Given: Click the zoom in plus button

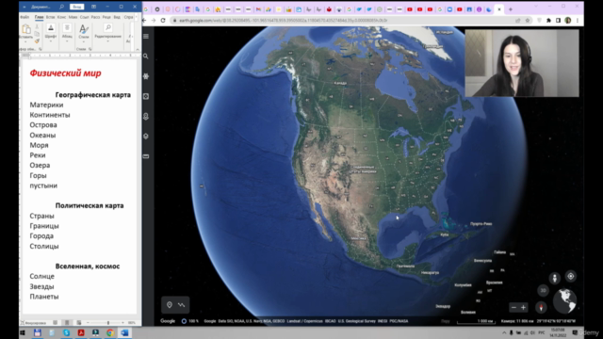Looking at the screenshot, I should [x=524, y=308].
